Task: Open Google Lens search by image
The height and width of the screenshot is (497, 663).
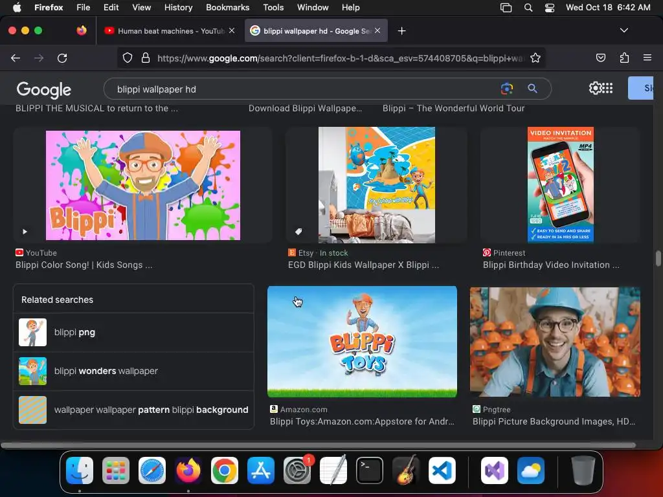Action: click(x=506, y=88)
